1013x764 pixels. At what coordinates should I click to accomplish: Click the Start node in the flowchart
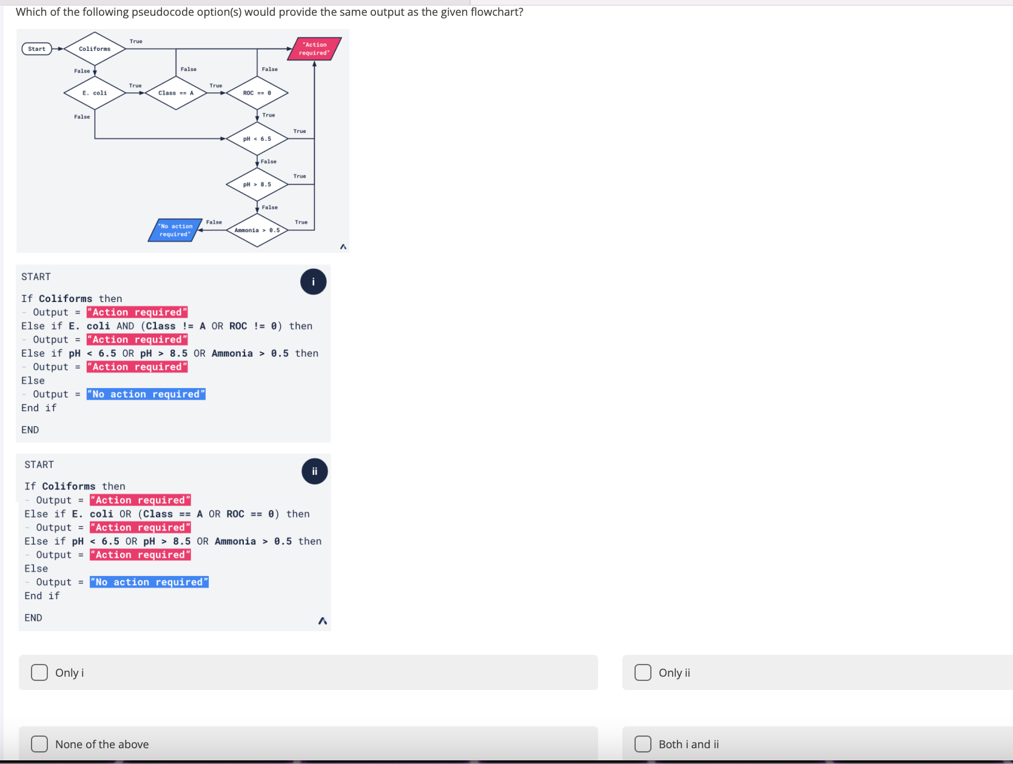tap(36, 49)
